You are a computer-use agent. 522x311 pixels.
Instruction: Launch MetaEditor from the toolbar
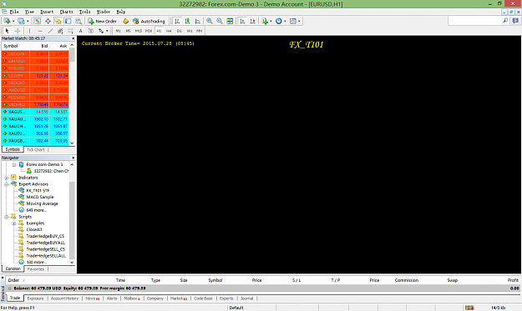[x=125, y=21]
